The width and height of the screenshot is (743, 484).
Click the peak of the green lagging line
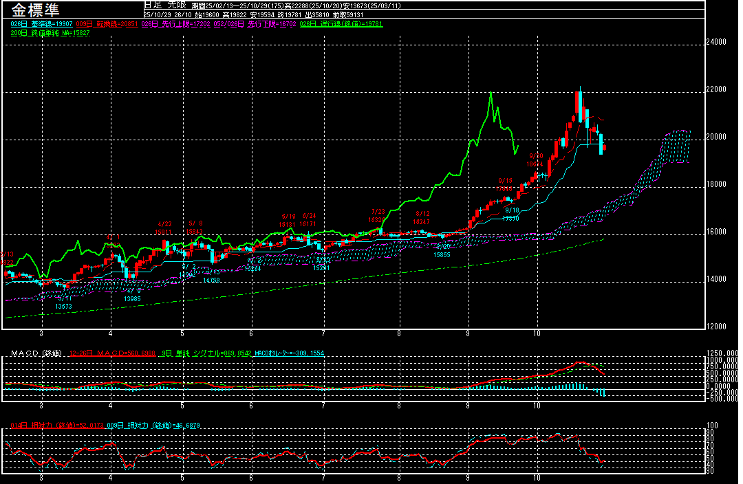pos(491,92)
